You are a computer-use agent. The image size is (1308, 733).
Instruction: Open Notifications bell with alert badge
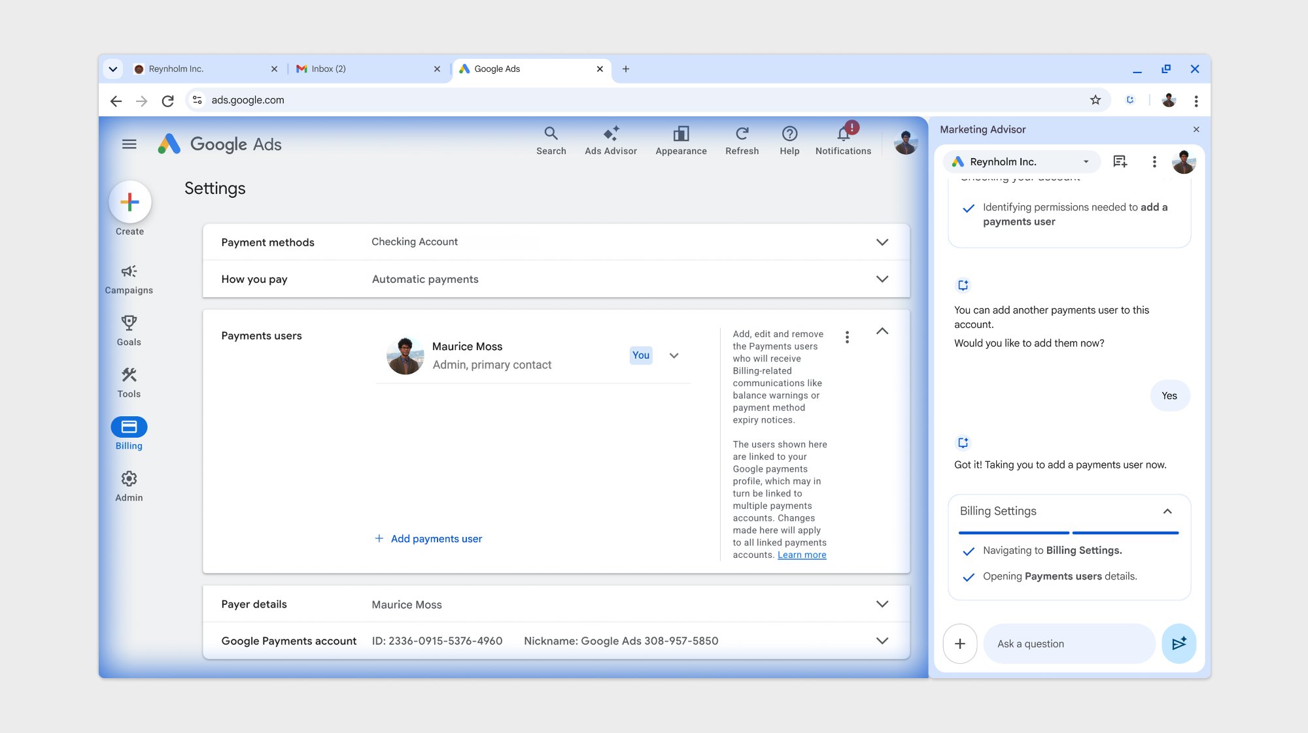coord(843,134)
